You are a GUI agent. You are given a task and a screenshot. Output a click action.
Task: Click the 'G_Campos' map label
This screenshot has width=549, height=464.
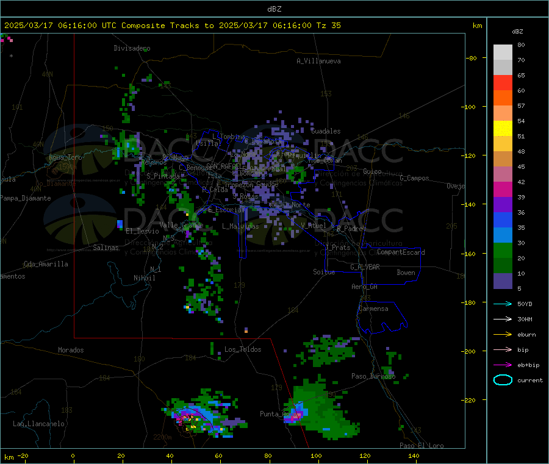(x=414, y=178)
